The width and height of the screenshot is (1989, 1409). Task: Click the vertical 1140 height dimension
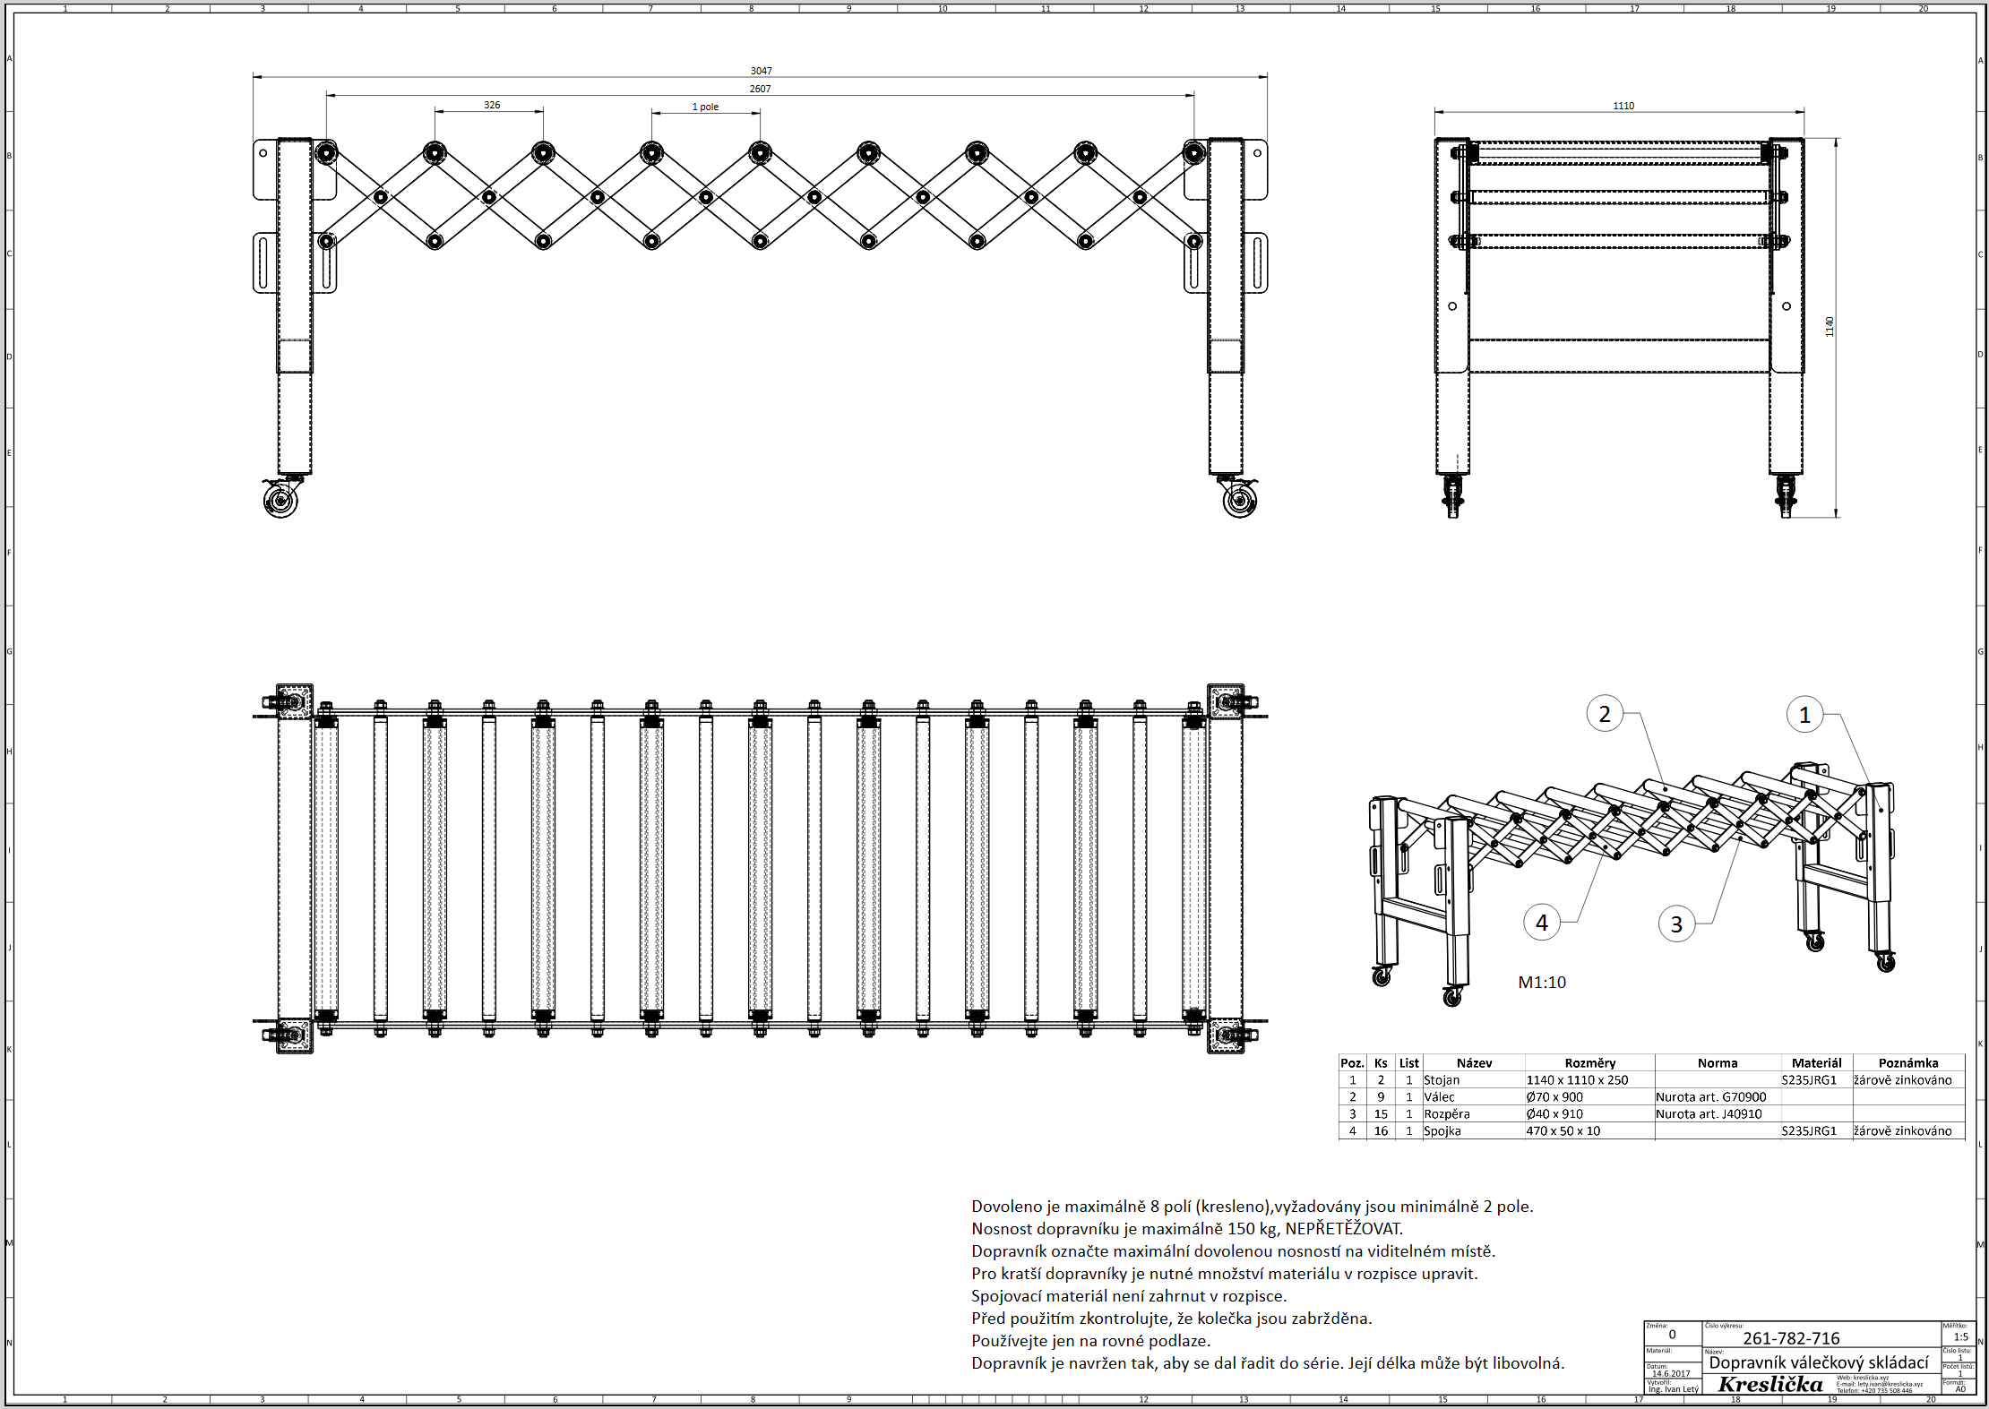click(1830, 327)
